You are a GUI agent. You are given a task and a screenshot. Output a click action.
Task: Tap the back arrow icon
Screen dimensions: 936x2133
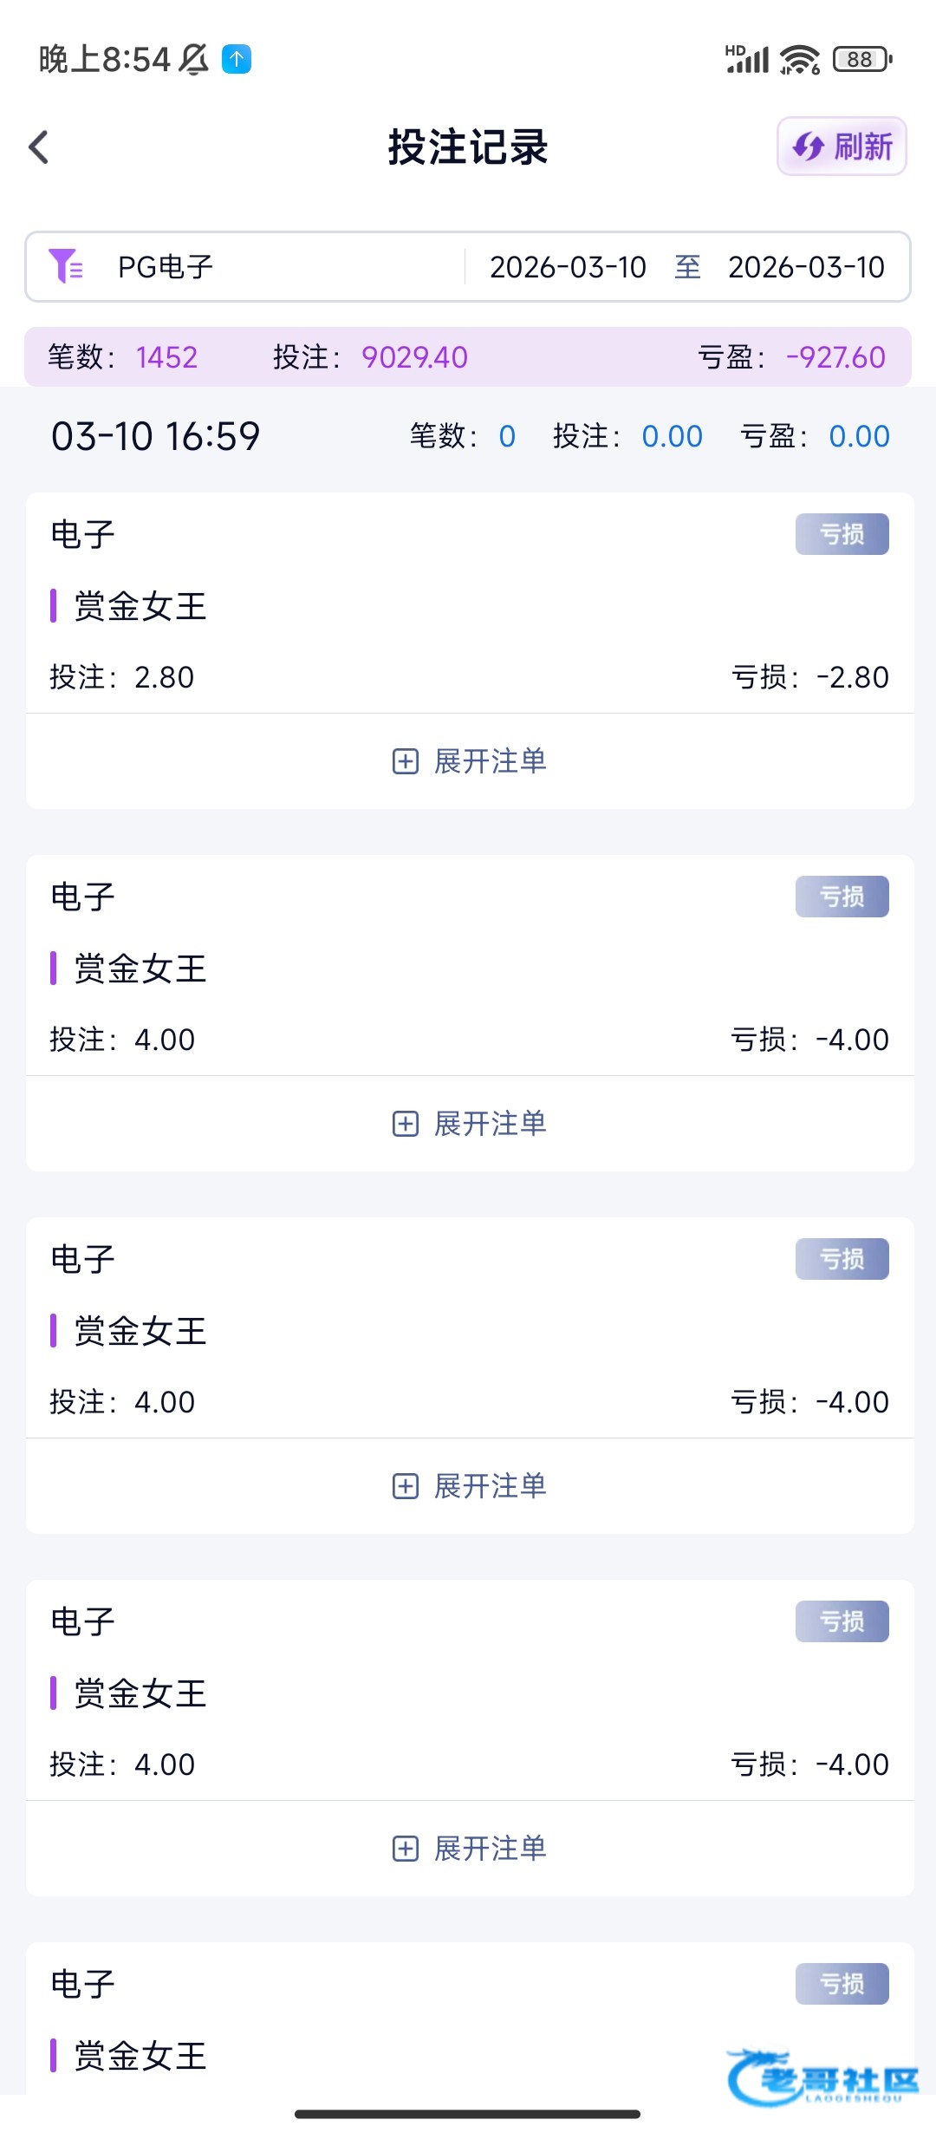39,147
